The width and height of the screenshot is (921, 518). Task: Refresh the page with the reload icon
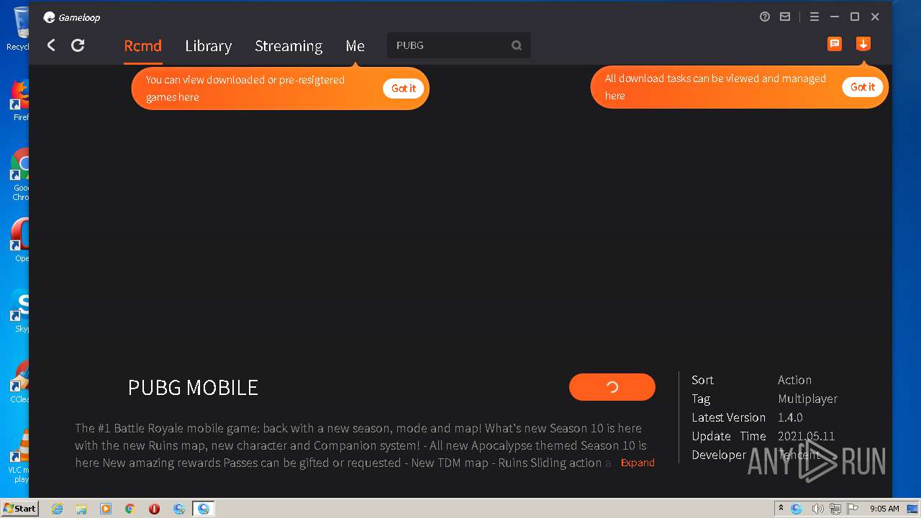click(x=78, y=45)
